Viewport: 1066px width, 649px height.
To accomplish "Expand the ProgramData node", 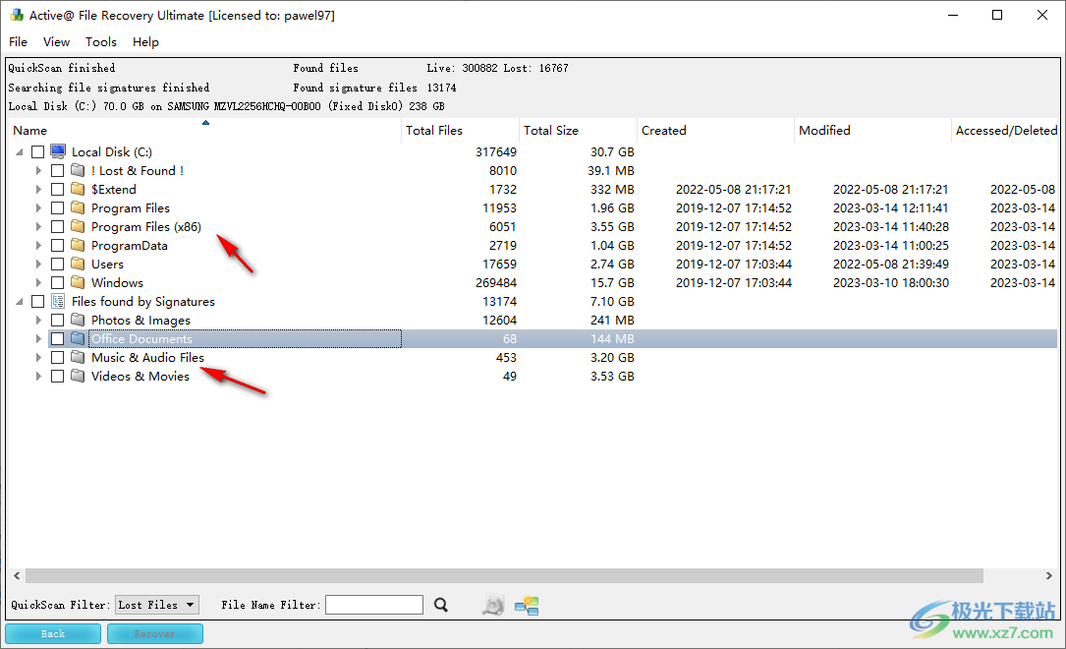I will (x=38, y=245).
